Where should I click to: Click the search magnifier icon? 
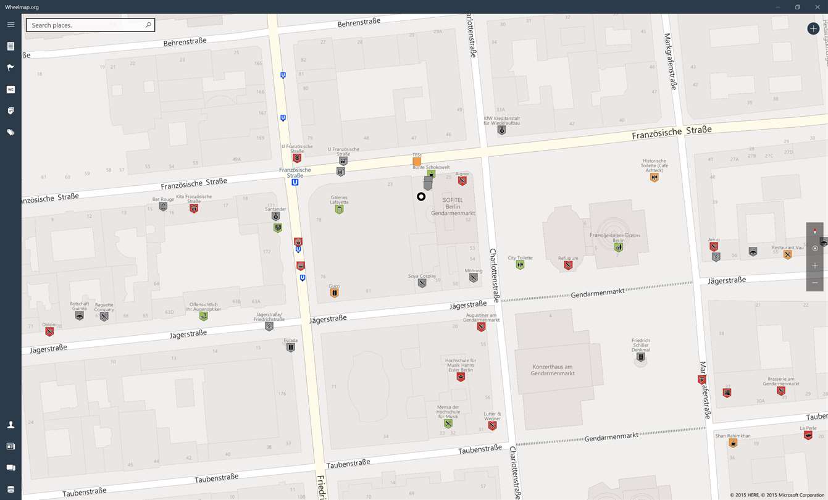tap(148, 25)
